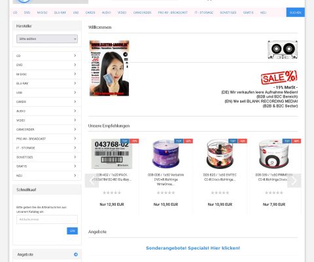
Task: Open the DVD tab in the top navigation
Action: point(27,12)
